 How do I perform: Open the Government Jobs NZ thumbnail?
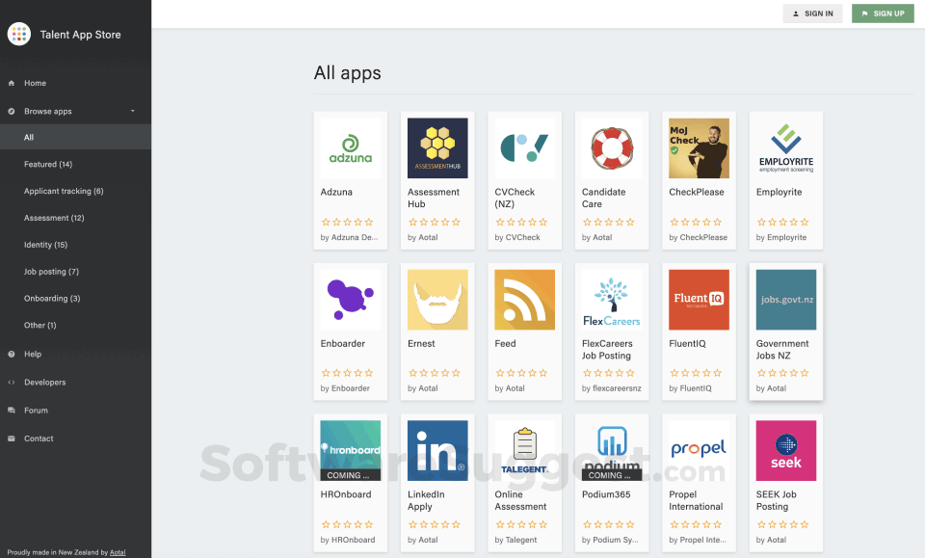(785, 299)
